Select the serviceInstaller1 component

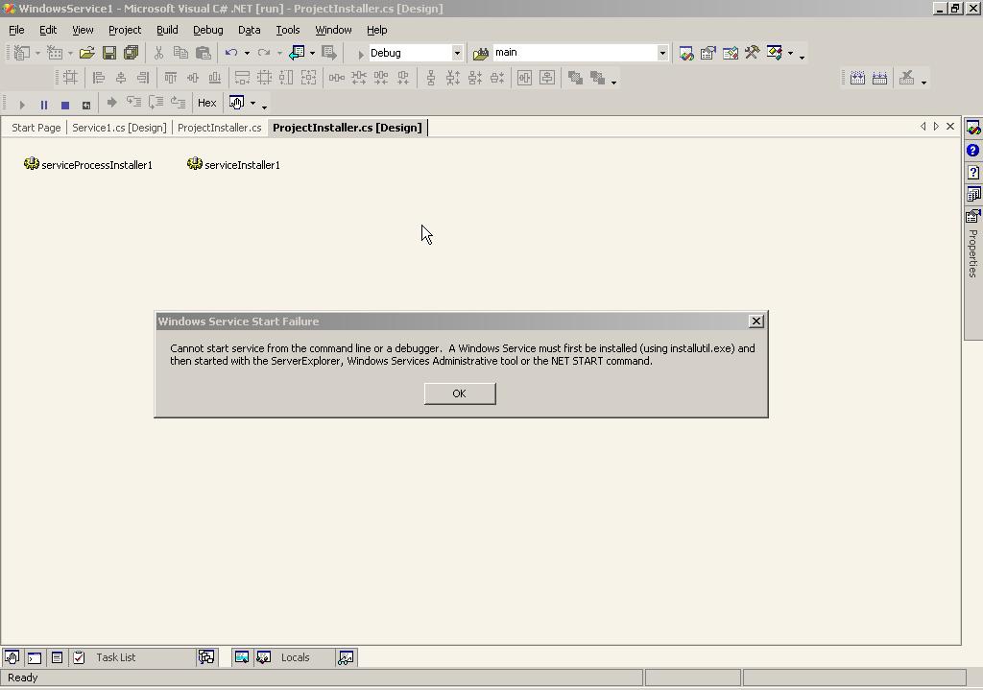point(234,165)
